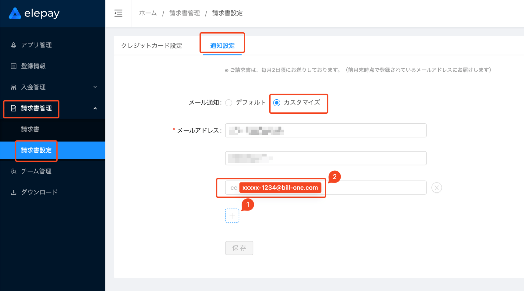Open the アプリ管理 section icon
524x291 pixels.
(13, 45)
